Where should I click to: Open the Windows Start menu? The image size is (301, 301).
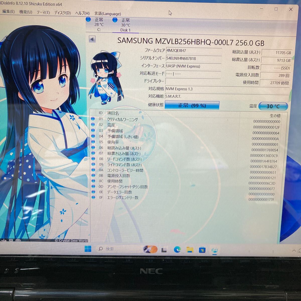click(x=88, y=249)
